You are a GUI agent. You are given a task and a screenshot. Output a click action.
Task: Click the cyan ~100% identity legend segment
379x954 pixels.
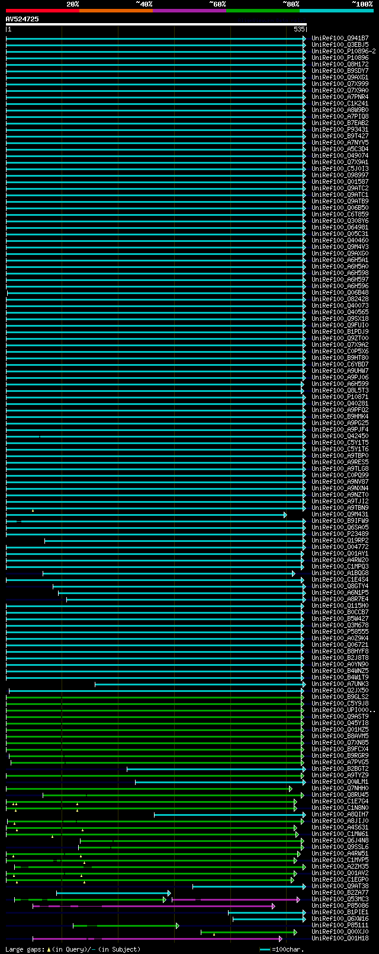click(336, 11)
